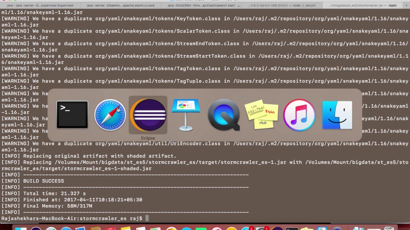Switch to iTunes music icon in switcher
This screenshot has width=410, height=230.
coord(299,115)
